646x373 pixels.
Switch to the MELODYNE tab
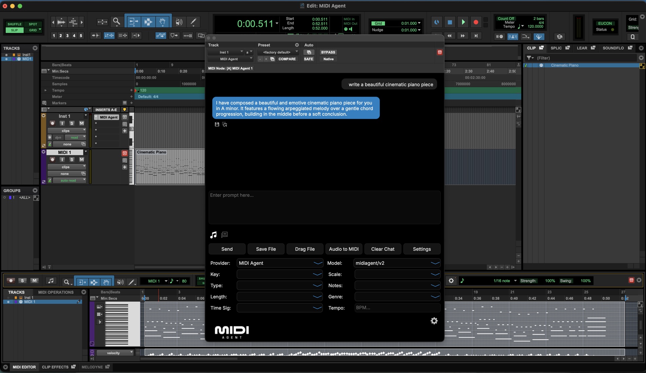tap(93, 367)
